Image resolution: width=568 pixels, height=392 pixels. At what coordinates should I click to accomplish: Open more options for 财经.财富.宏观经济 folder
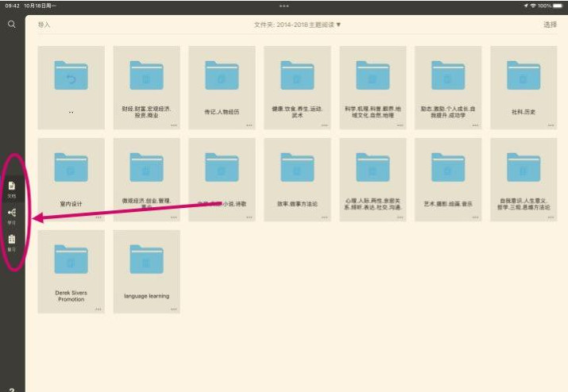[x=174, y=125]
